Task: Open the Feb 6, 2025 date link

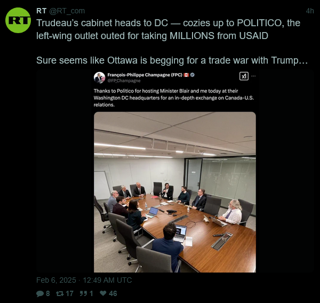Action: coord(84,280)
